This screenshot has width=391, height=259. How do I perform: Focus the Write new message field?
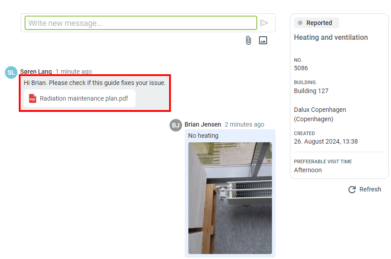click(141, 23)
